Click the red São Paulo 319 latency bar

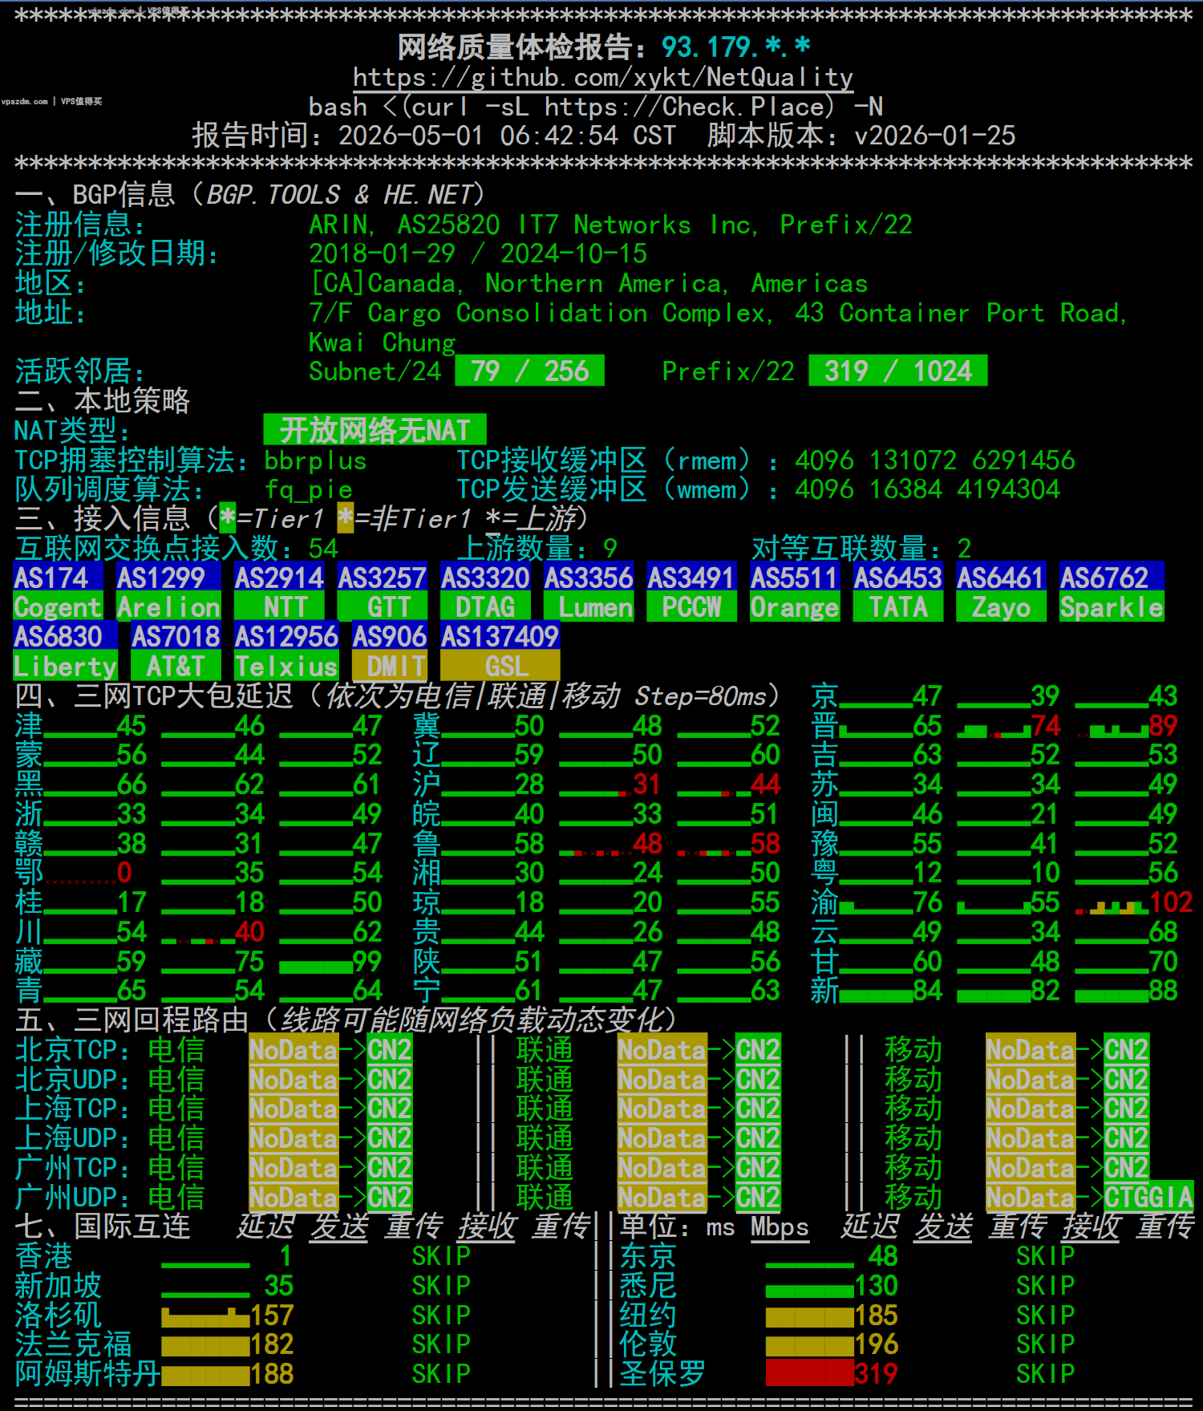pyautogui.click(x=810, y=1373)
